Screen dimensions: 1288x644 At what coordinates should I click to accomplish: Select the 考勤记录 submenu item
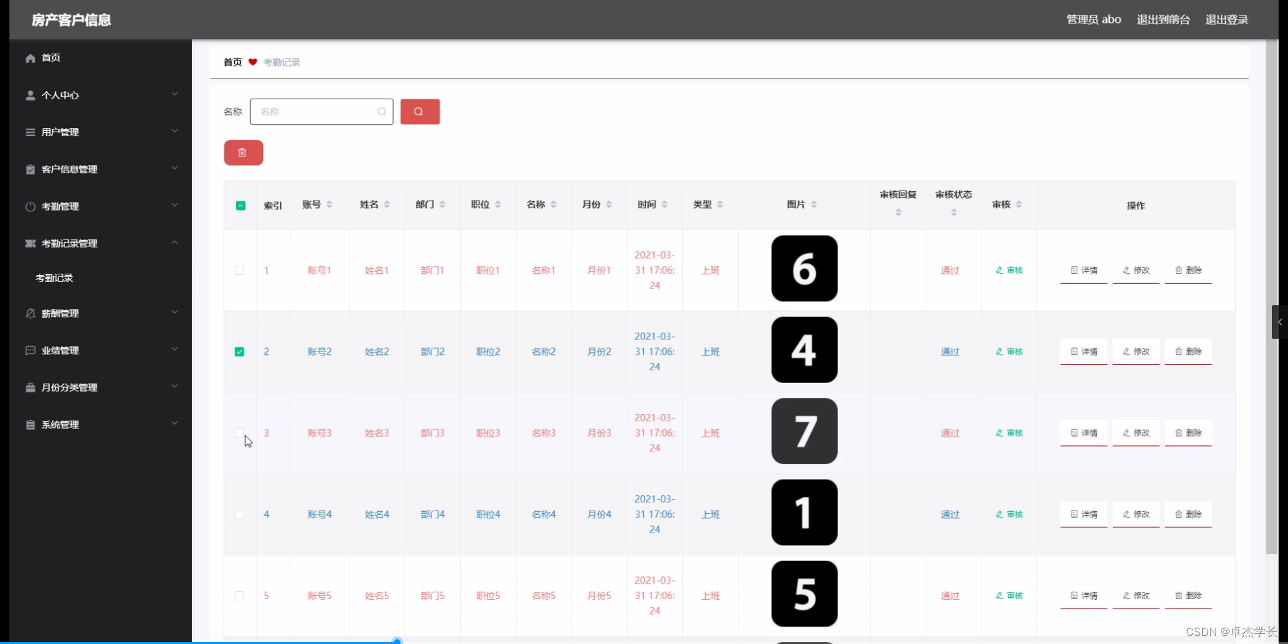click(54, 278)
